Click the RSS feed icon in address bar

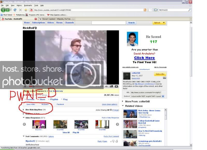(145, 10)
